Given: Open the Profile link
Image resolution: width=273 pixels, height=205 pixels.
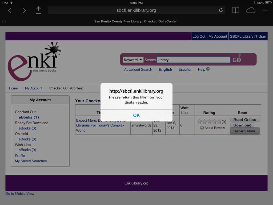Looking at the screenshot, I should (x=20, y=156).
